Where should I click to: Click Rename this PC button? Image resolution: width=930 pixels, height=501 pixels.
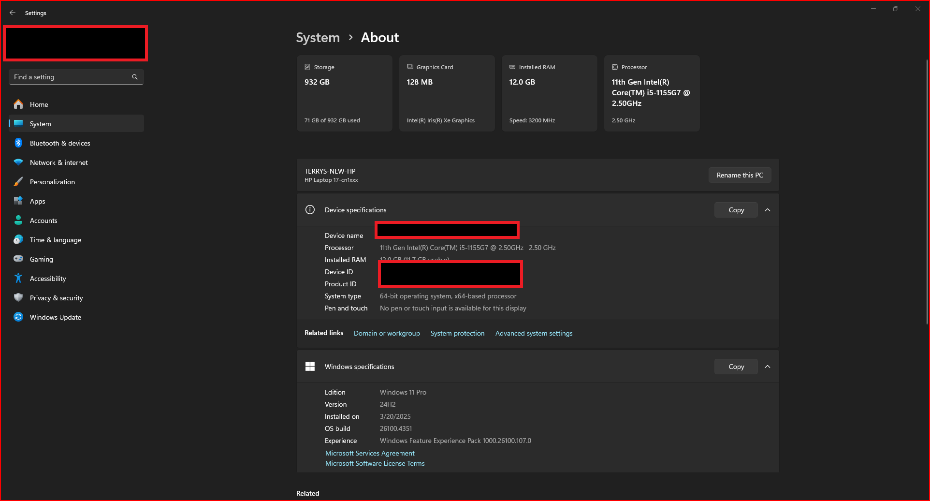(x=740, y=175)
